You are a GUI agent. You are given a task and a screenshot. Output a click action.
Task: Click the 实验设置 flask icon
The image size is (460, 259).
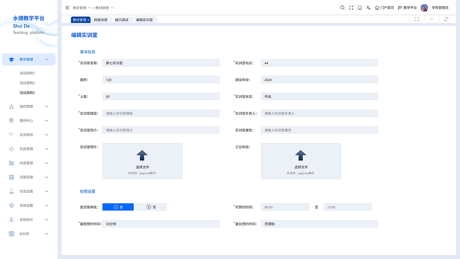pyautogui.click(x=11, y=191)
